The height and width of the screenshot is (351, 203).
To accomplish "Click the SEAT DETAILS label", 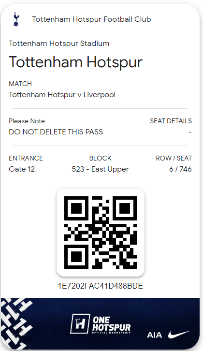I will [171, 121].
